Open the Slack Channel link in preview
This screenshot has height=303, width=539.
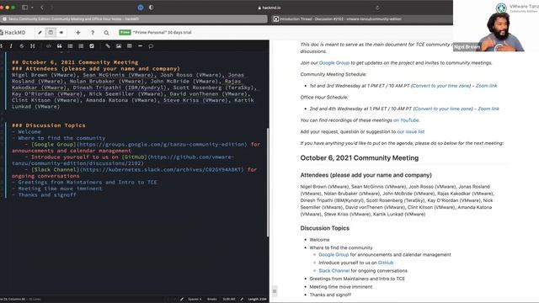tap(334, 271)
